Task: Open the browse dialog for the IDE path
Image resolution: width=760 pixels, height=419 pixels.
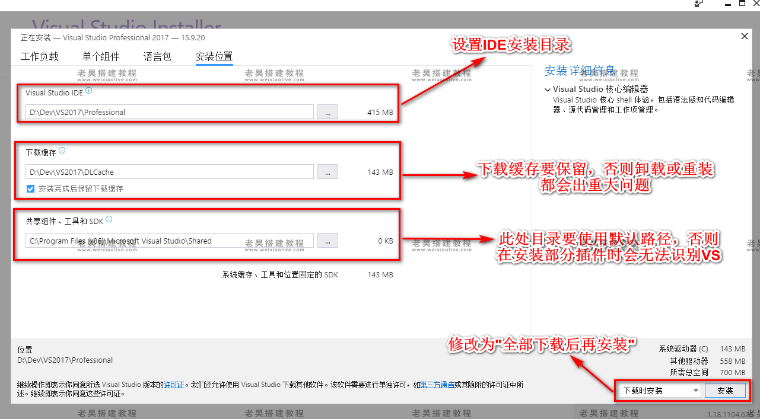Action: click(327, 111)
